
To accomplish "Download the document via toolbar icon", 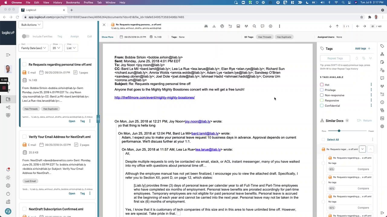I will pyautogui.click(x=214, y=26).
